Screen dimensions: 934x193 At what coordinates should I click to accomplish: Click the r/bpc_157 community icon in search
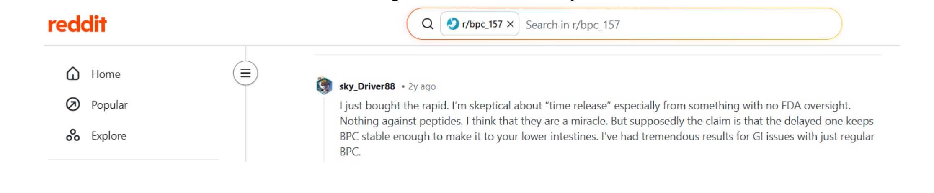click(x=453, y=24)
